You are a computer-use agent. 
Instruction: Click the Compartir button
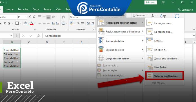coord(185,10)
